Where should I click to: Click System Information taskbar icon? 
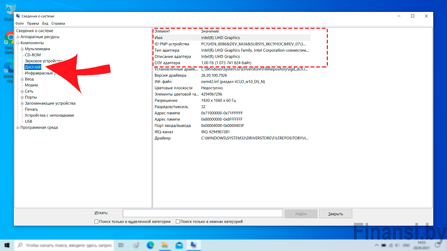click(194, 245)
